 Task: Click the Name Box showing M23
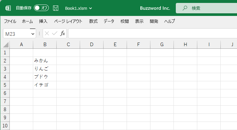[20, 33]
